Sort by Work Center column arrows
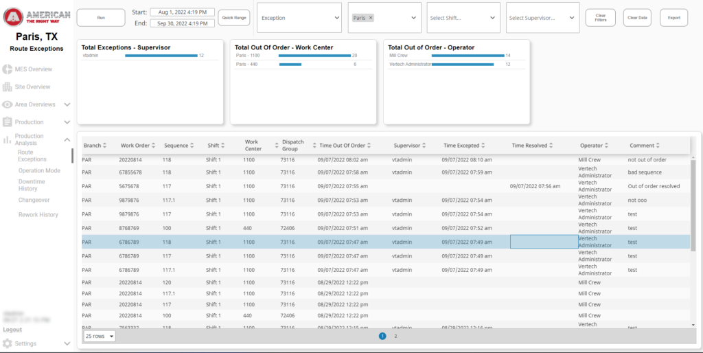This screenshot has height=353, width=703. pos(277,146)
